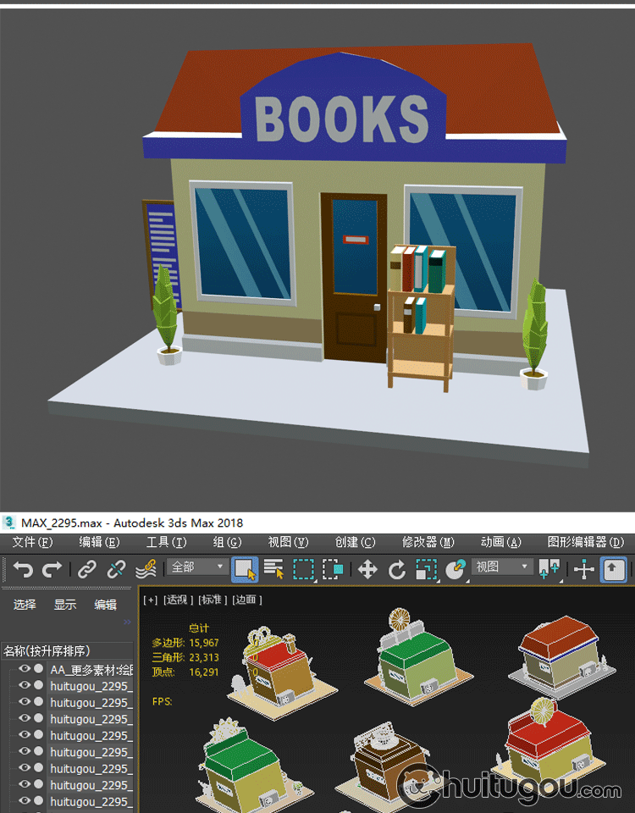Screen dimensions: 635x813
Task: Click the Undo arrow in the toolbar
Action: click(23, 569)
